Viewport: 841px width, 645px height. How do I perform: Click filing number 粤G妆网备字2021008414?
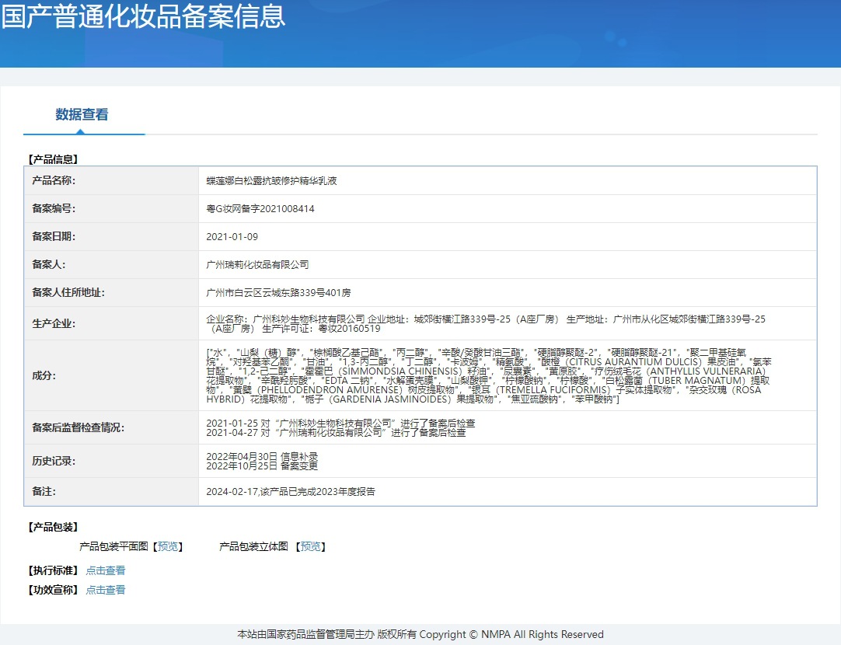pyautogui.click(x=260, y=208)
